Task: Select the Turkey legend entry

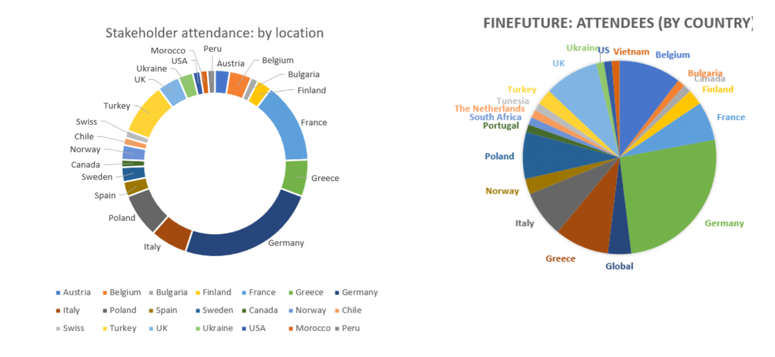Action: pos(118,328)
